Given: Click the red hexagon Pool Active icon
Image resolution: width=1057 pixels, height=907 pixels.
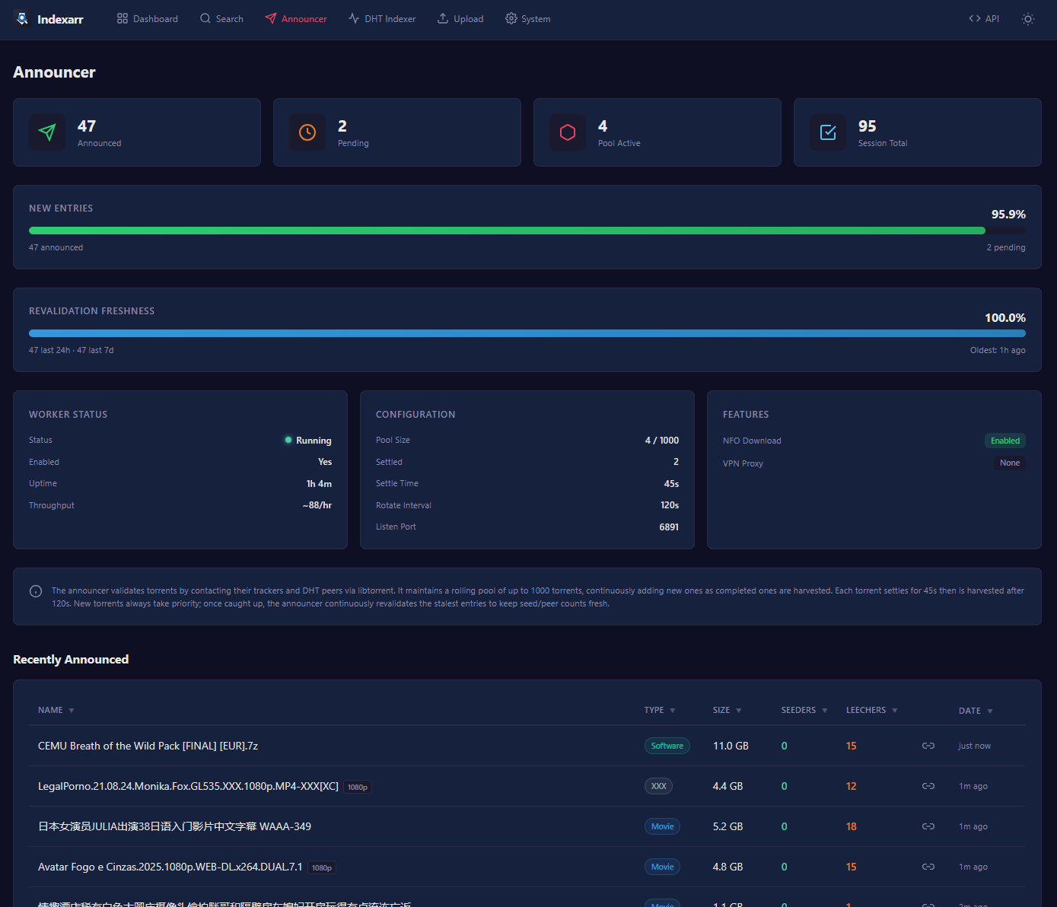Looking at the screenshot, I should click(x=568, y=132).
